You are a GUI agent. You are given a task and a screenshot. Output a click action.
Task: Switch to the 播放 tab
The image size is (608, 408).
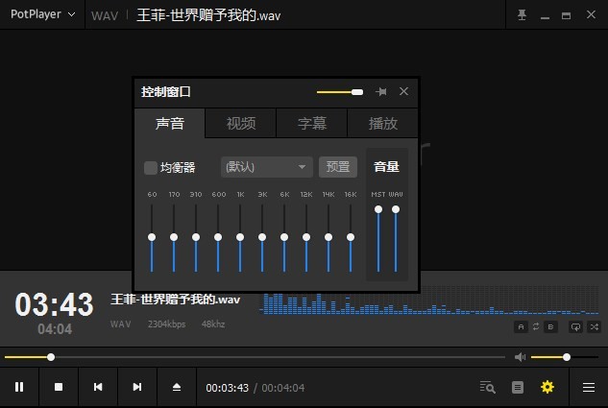click(x=382, y=124)
